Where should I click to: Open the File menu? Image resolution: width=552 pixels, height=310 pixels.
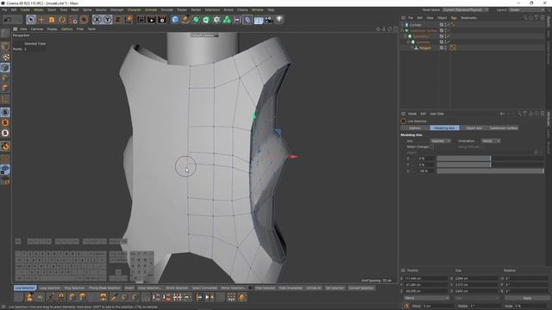pyautogui.click(x=4, y=9)
